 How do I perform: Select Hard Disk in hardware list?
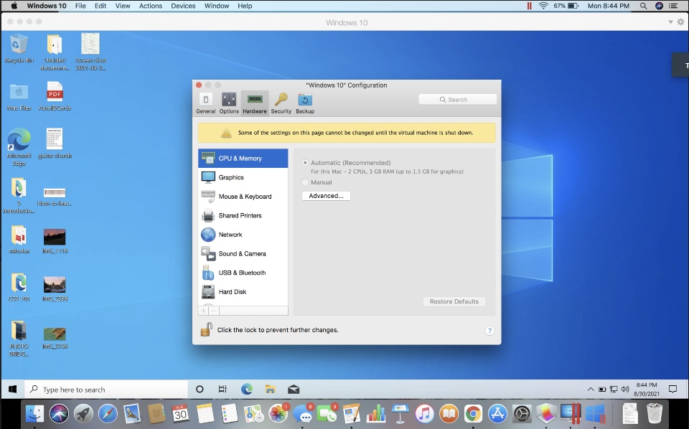coord(243,292)
